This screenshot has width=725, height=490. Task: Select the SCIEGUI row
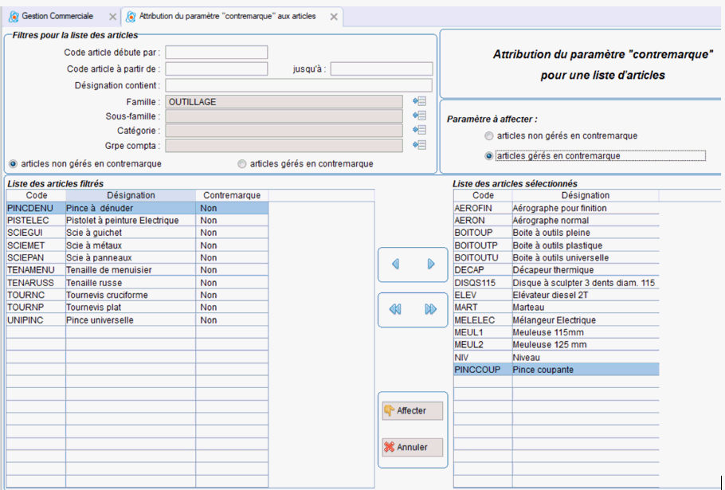pyautogui.click(x=137, y=233)
